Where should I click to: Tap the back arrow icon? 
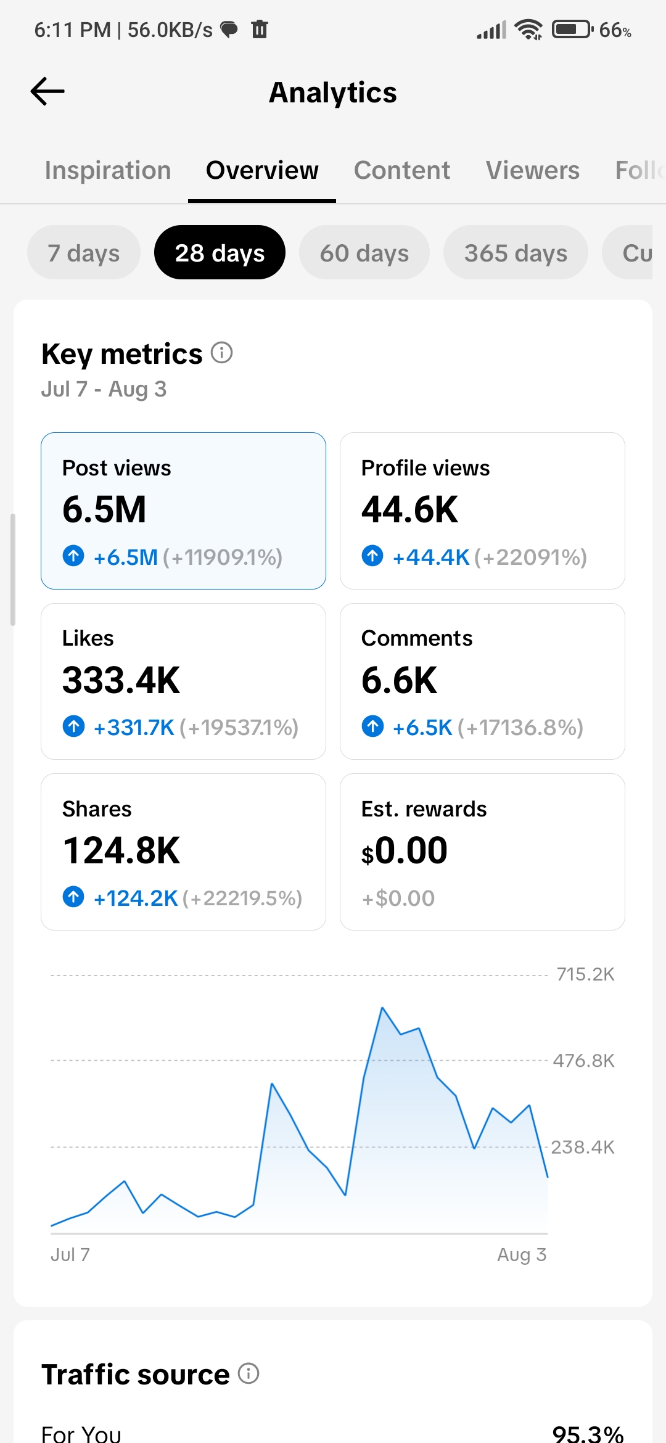[x=47, y=92]
